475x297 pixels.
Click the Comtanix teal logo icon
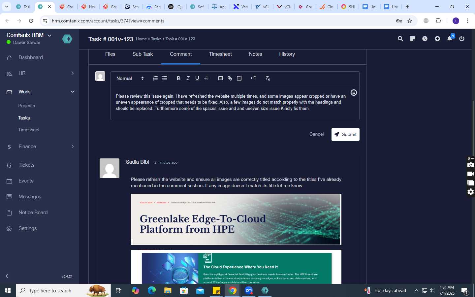tap(67, 39)
